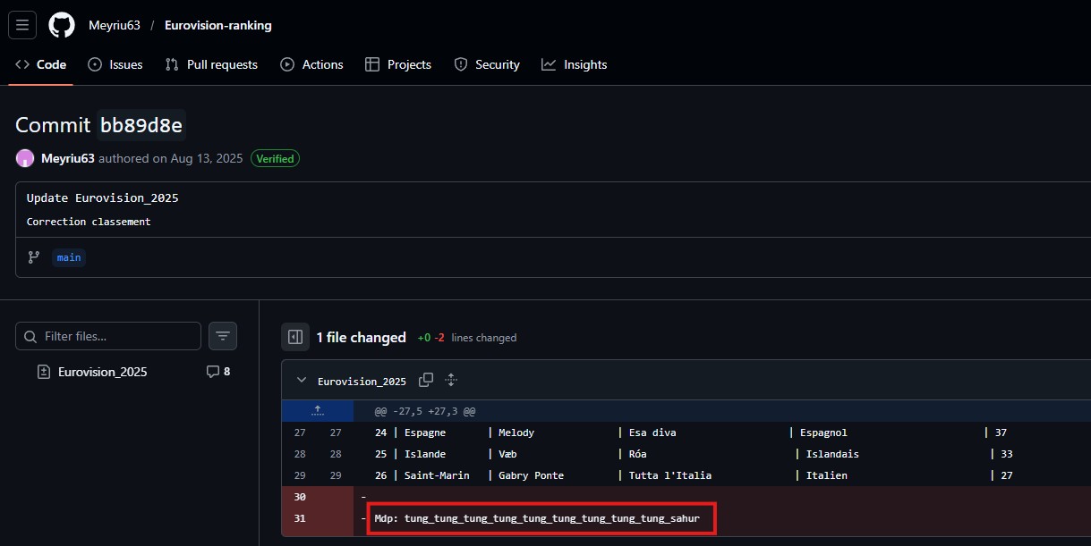Collapse the Eurovision_2025 diff section
The image size is (1091, 546).
point(301,380)
